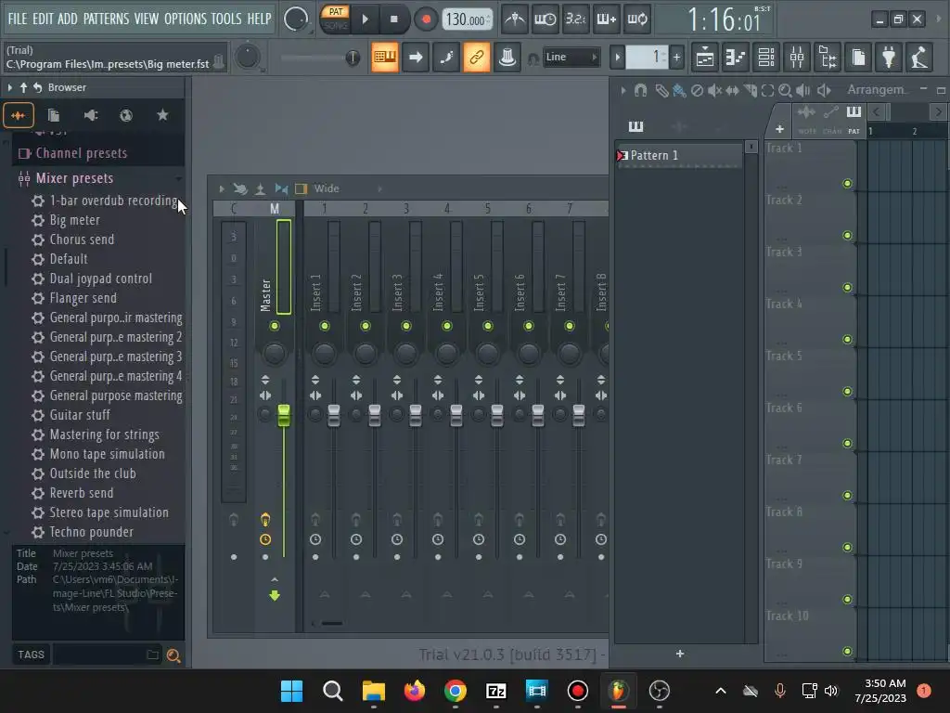Click the Insert 2 volume fader
The image size is (950, 713).
click(x=375, y=415)
